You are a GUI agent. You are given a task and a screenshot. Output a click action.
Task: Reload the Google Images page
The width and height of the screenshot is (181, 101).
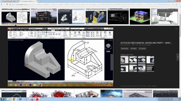(7, 4)
